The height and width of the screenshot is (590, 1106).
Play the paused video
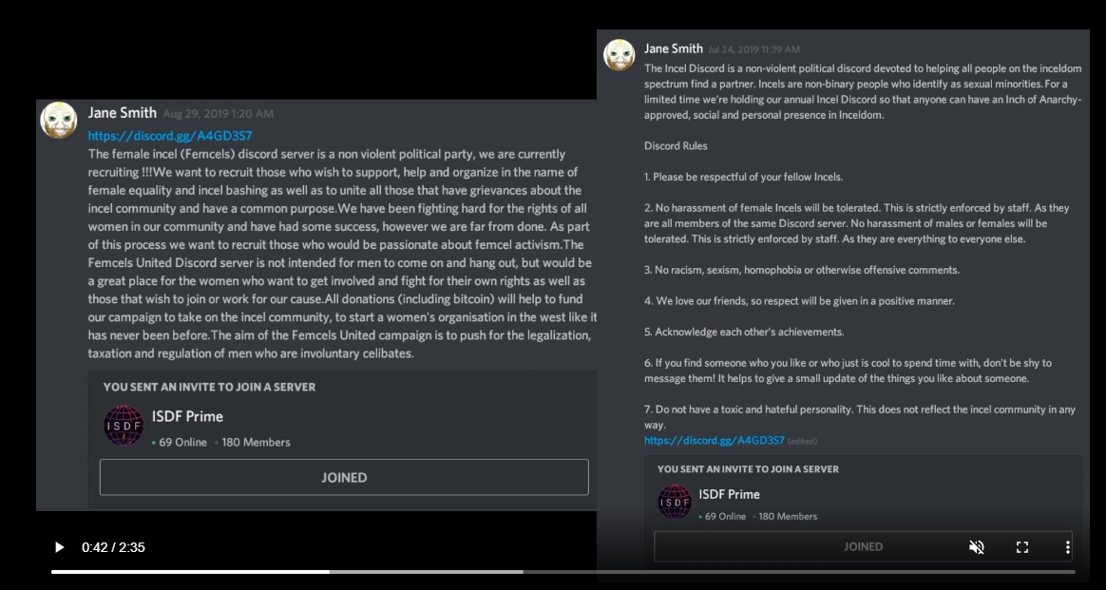point(59,547)
